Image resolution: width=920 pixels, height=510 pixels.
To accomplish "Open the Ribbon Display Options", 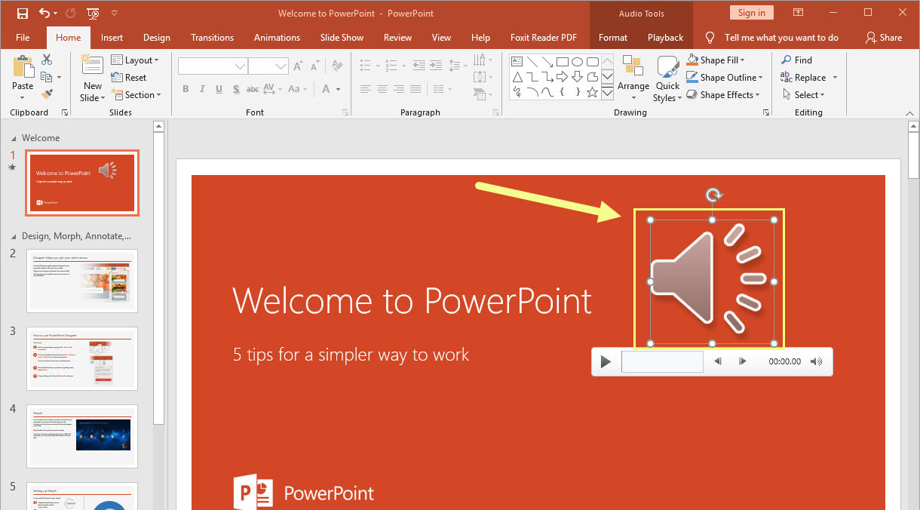I will (799, 13).
